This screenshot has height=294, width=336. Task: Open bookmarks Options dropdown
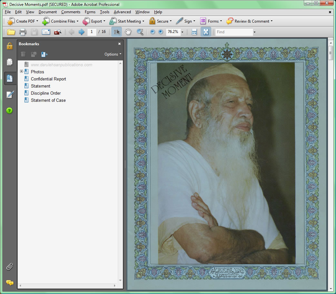point(113,54)
